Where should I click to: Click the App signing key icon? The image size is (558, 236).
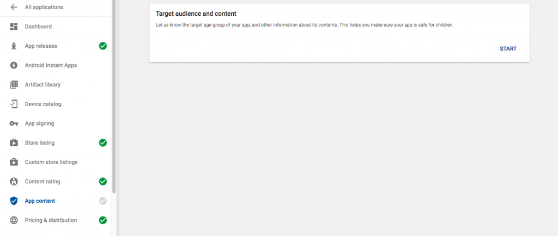[14, 123]
